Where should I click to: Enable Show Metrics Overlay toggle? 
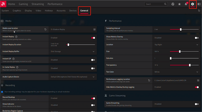point(197,38)
